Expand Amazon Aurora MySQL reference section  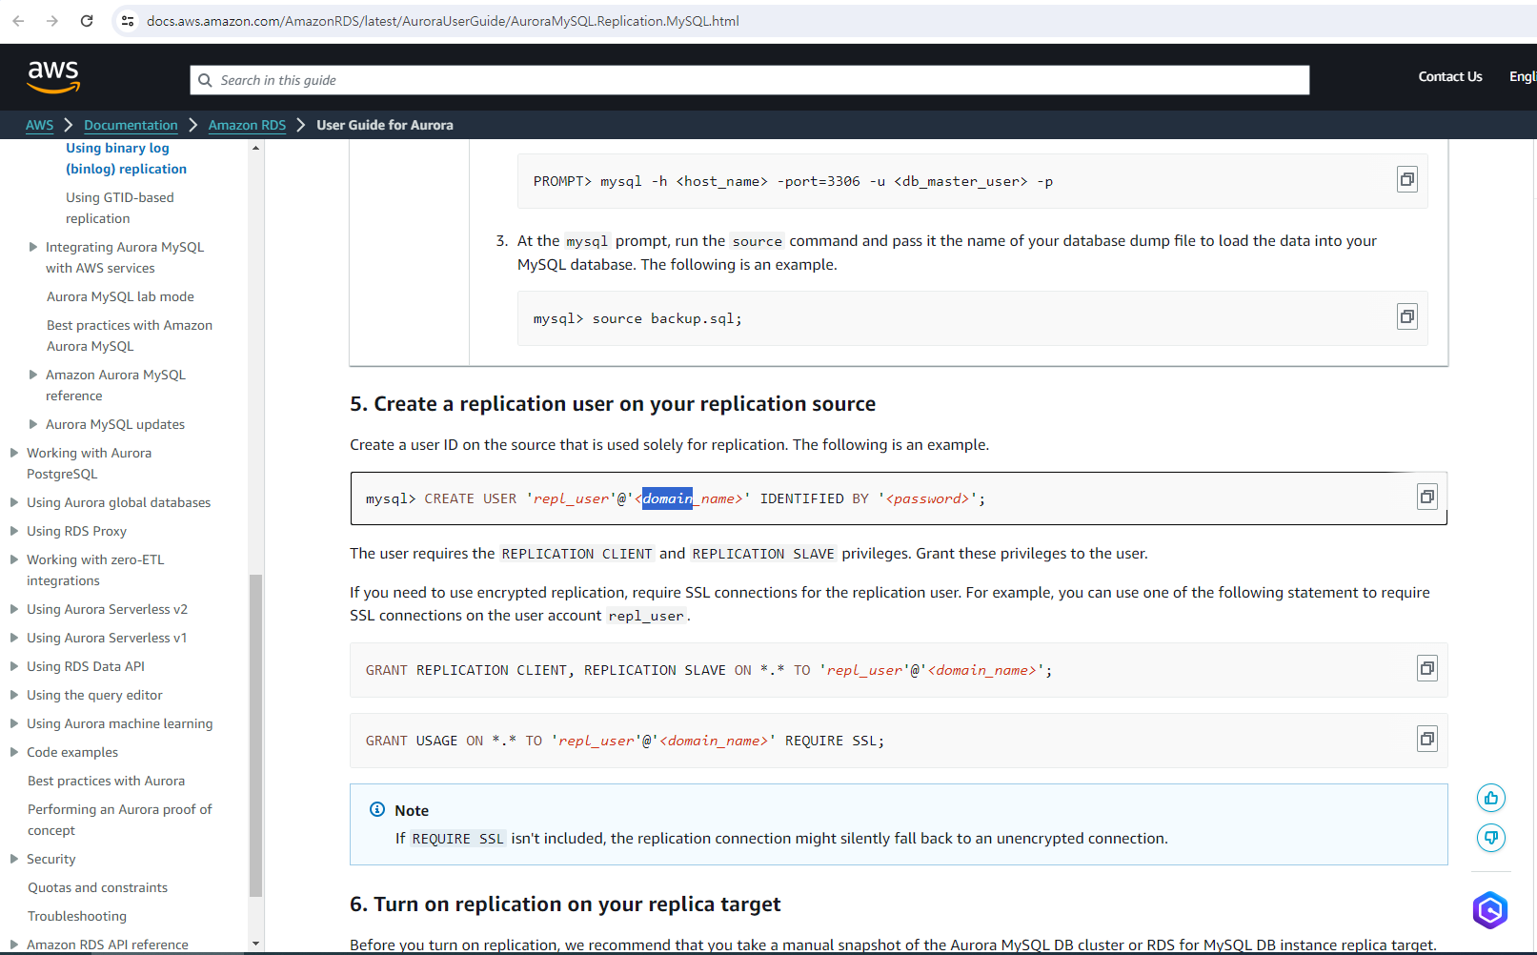click(x=33, y=375)
